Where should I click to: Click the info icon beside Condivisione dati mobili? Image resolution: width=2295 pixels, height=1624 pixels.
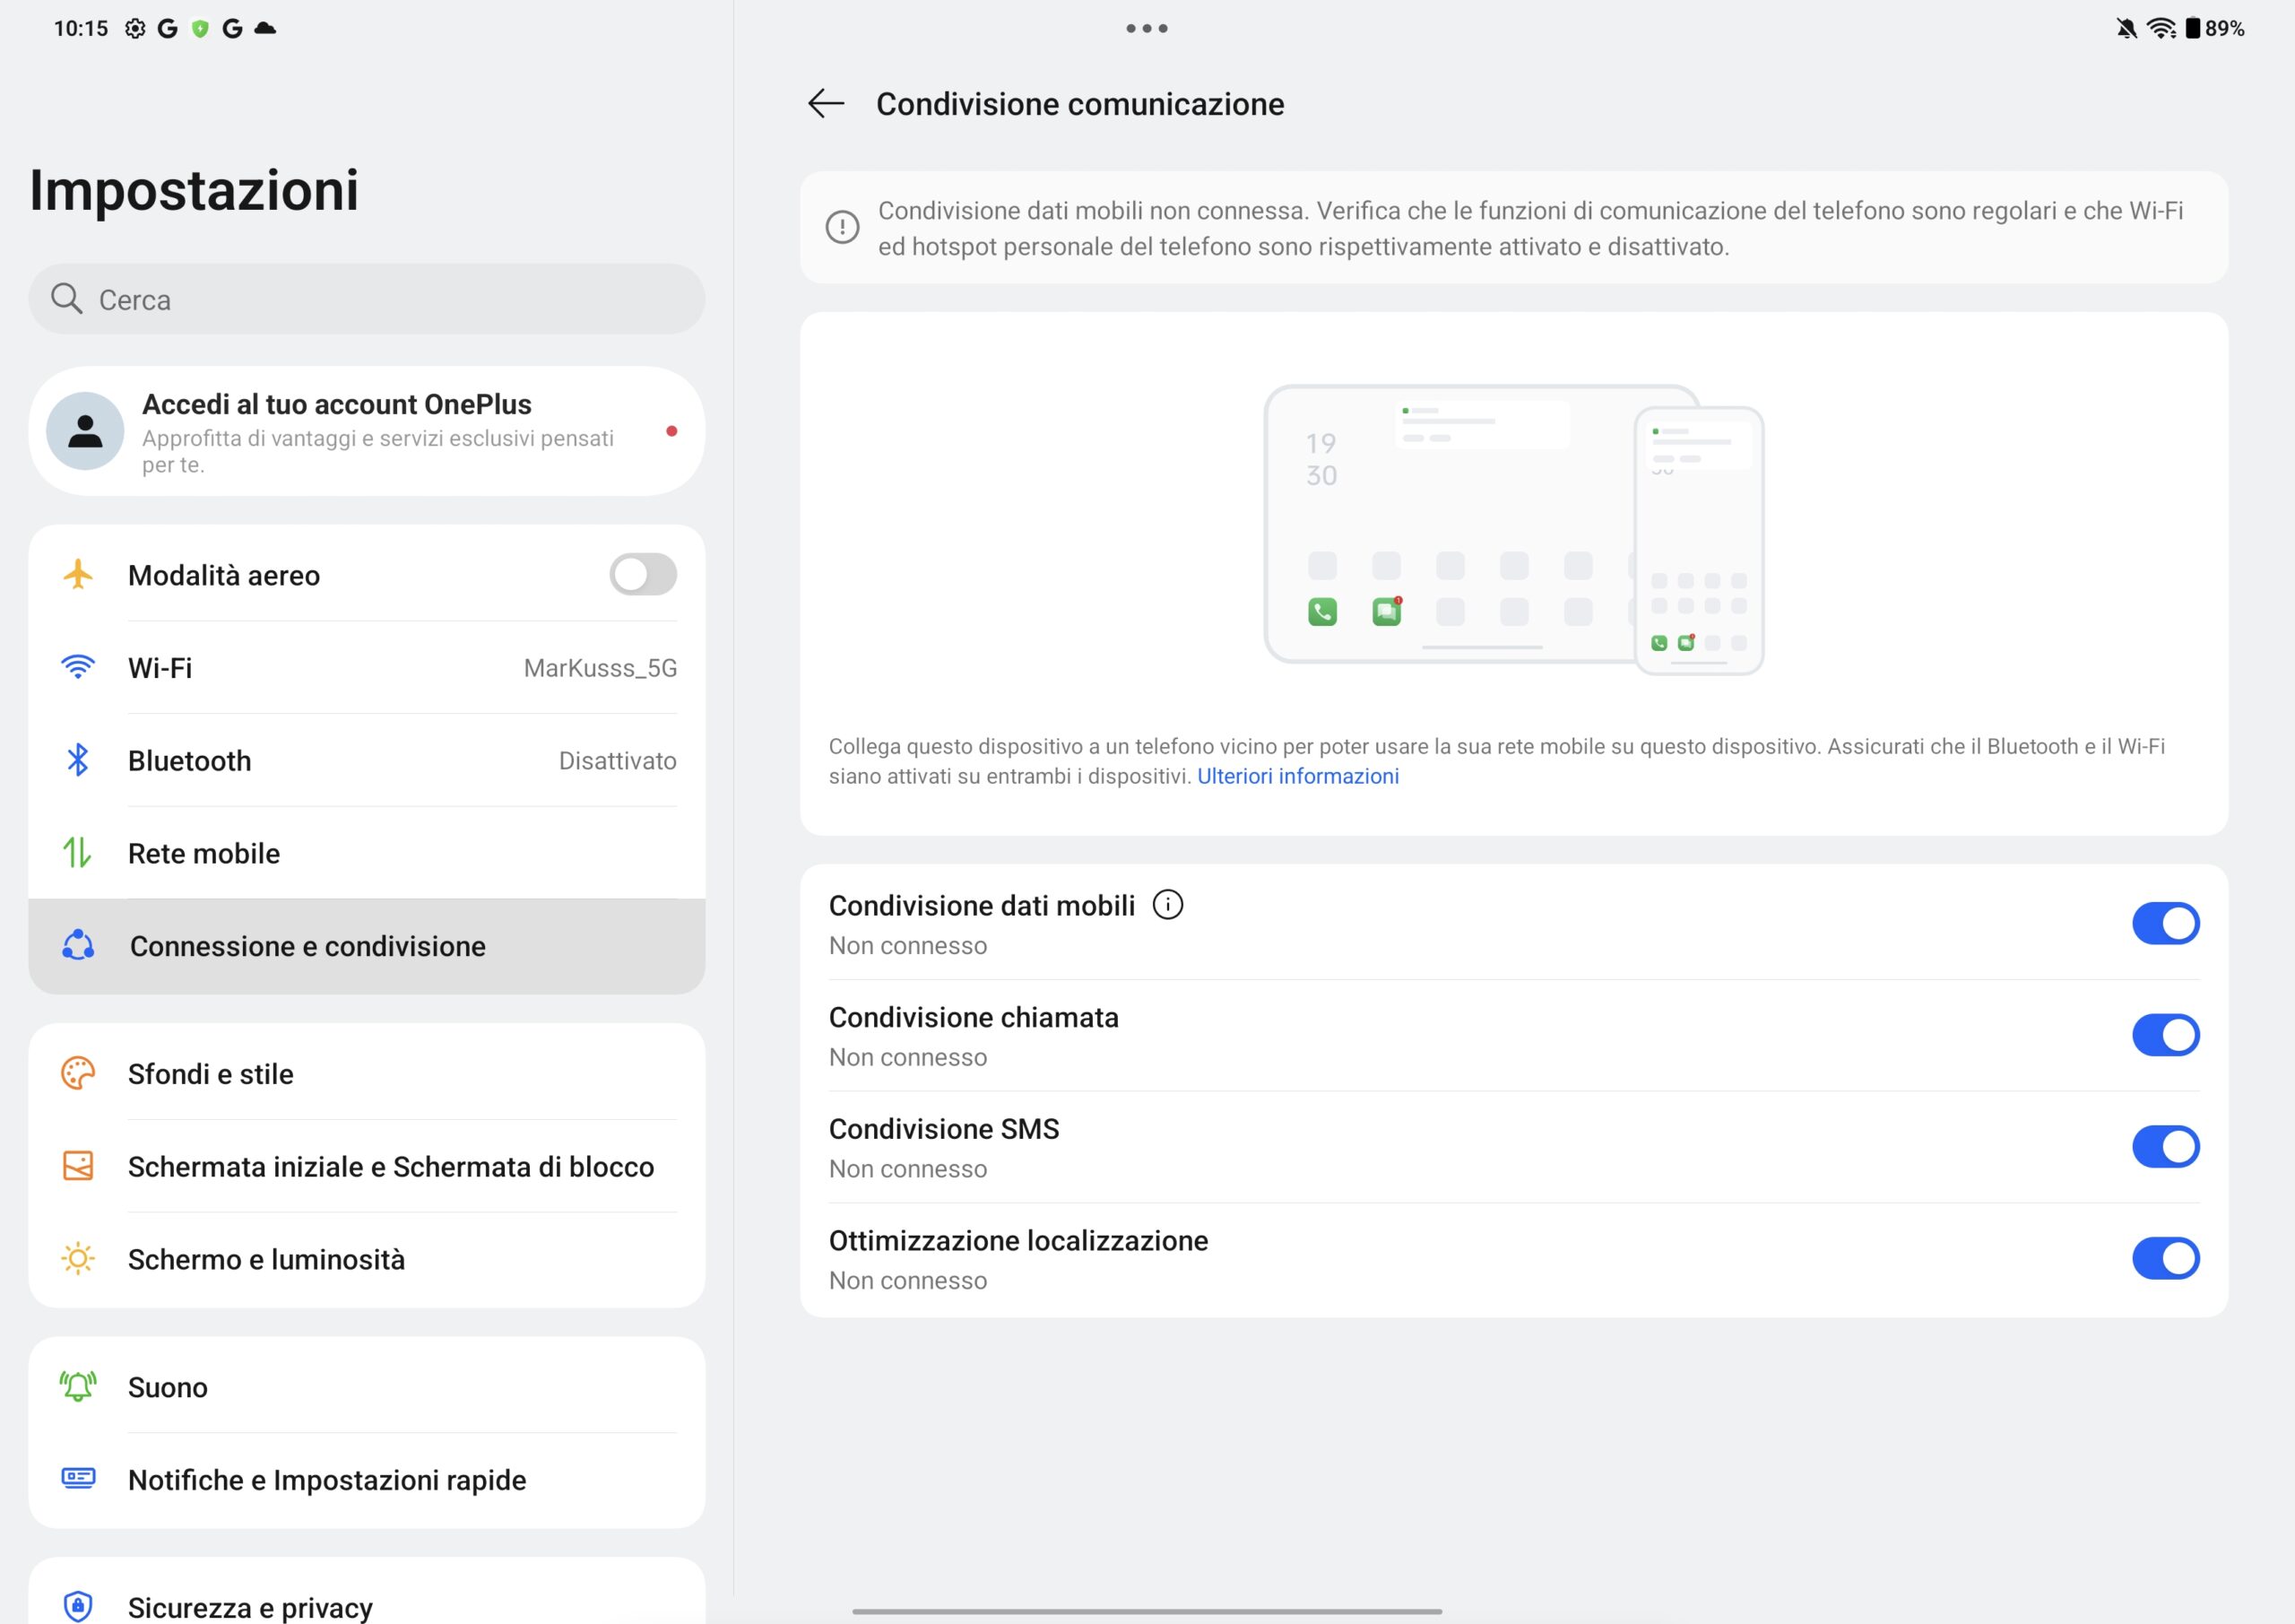pyautogui.click(x=1167, y=905)
